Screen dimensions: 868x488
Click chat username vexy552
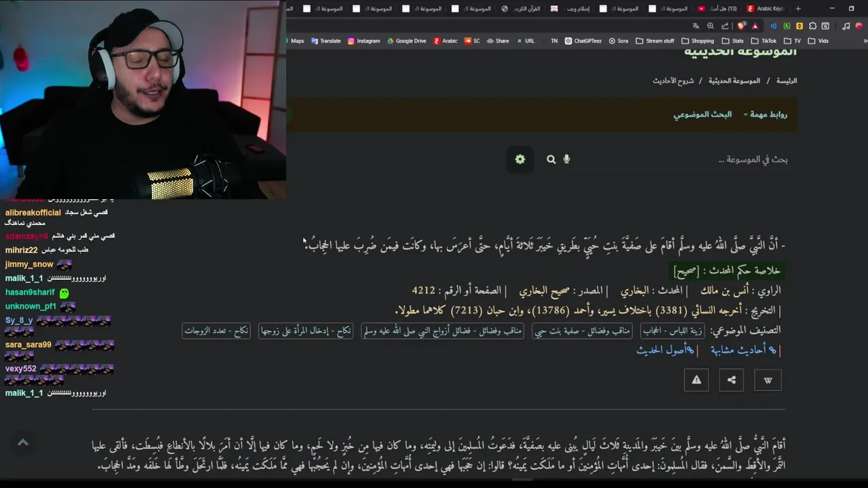point(21,369)
